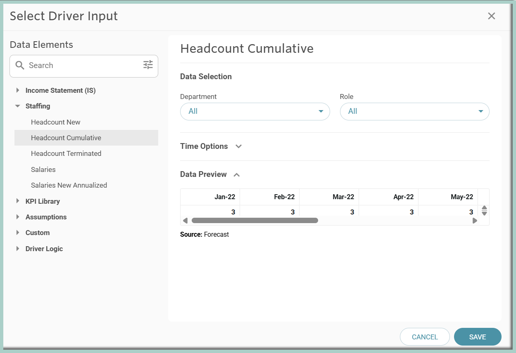Click the Source: Forecast text
The image size is (516, 353).
pyautogui.click(x=204, y=235)
